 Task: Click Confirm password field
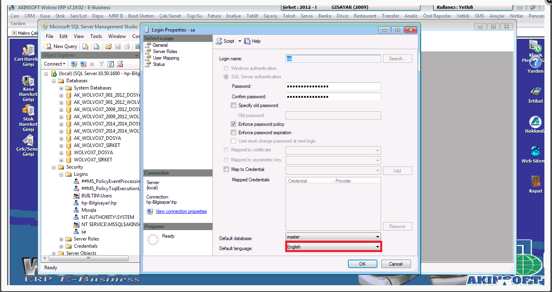[x=334, y=97]
